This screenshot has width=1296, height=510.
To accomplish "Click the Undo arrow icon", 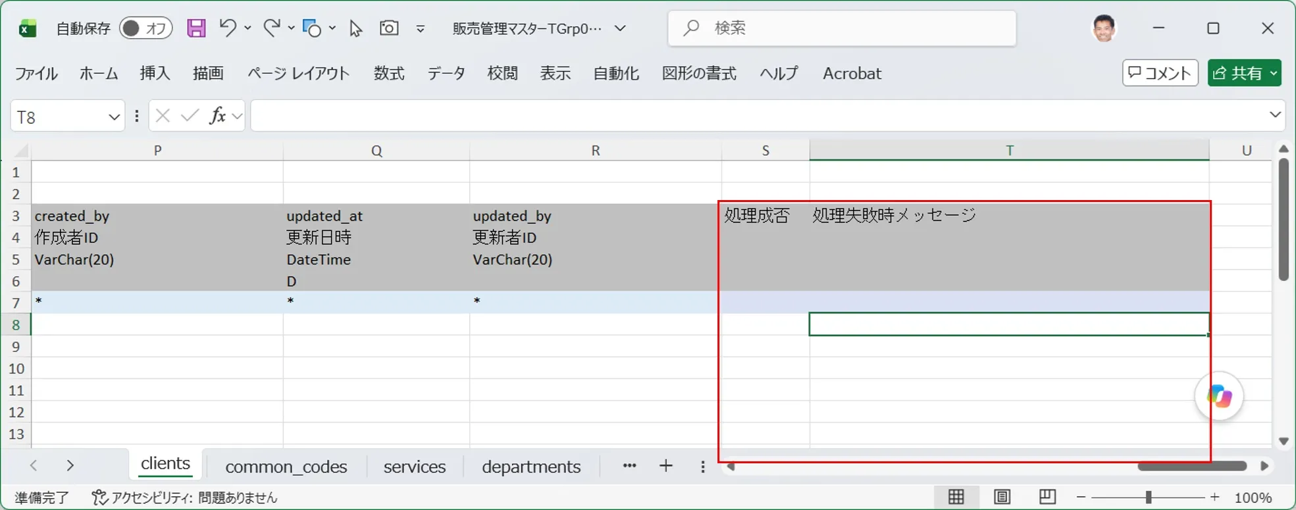I will [228, 28].
